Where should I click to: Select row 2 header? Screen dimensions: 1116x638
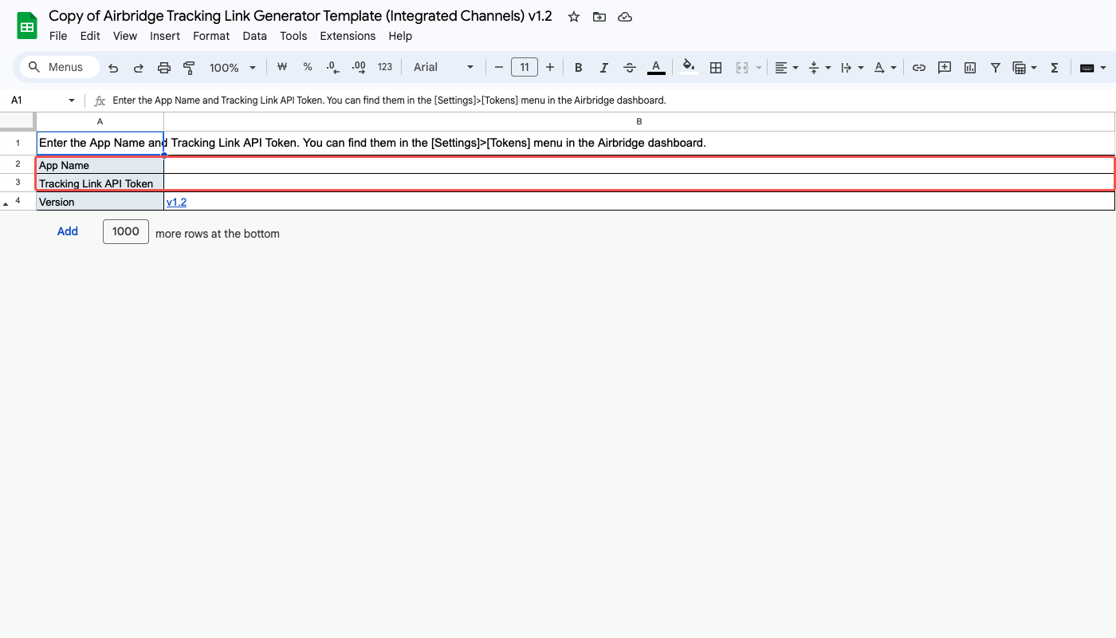(x=18, y=164)
